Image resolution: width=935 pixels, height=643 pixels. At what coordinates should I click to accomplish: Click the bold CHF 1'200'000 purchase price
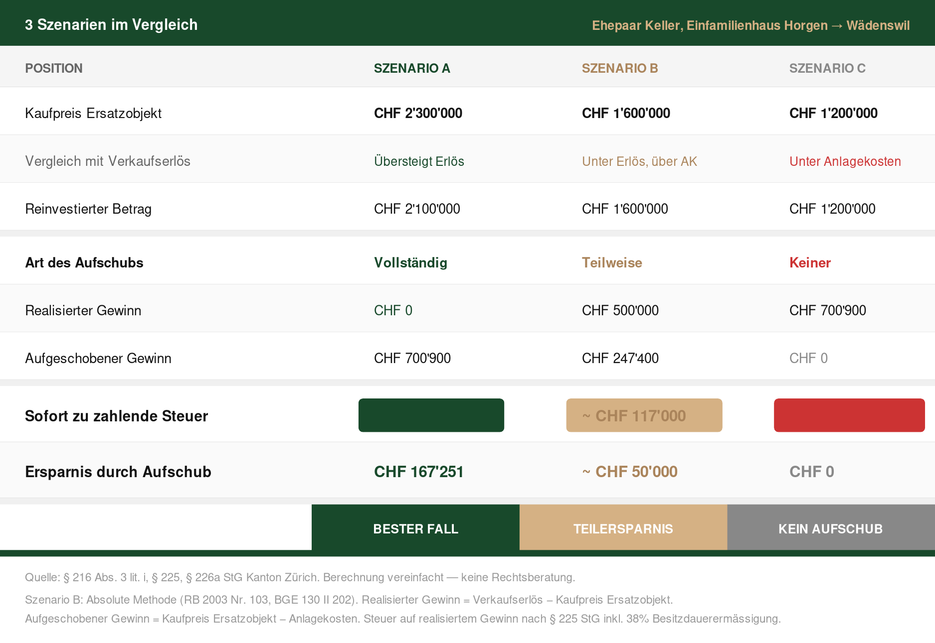[x=833, y=113]
